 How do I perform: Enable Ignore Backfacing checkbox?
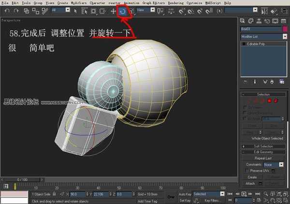point(245,113)
